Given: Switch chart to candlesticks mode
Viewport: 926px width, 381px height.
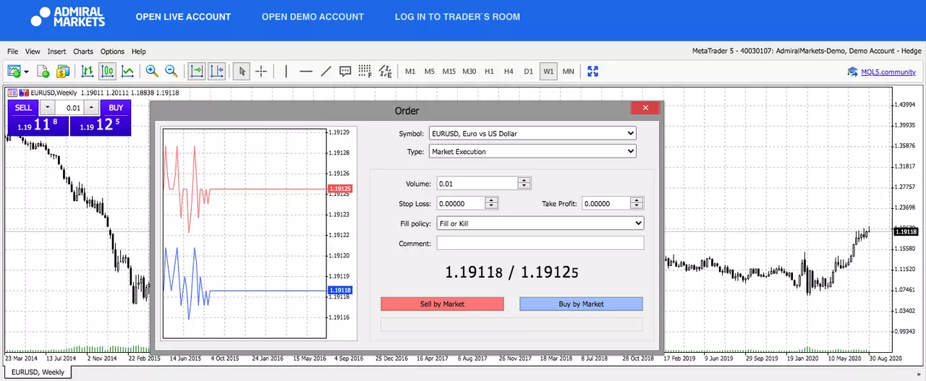Looking at the screenshot, I should pos(107,71).
